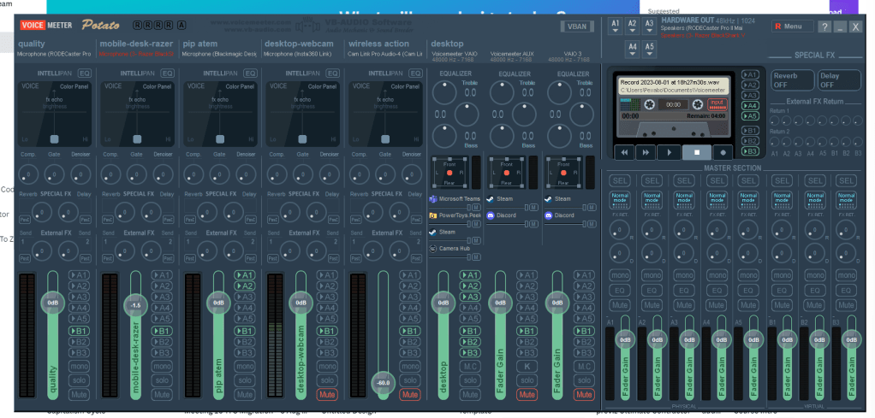Click the red Menu R icon
The image size is (875, 418).
pos(778,26)
